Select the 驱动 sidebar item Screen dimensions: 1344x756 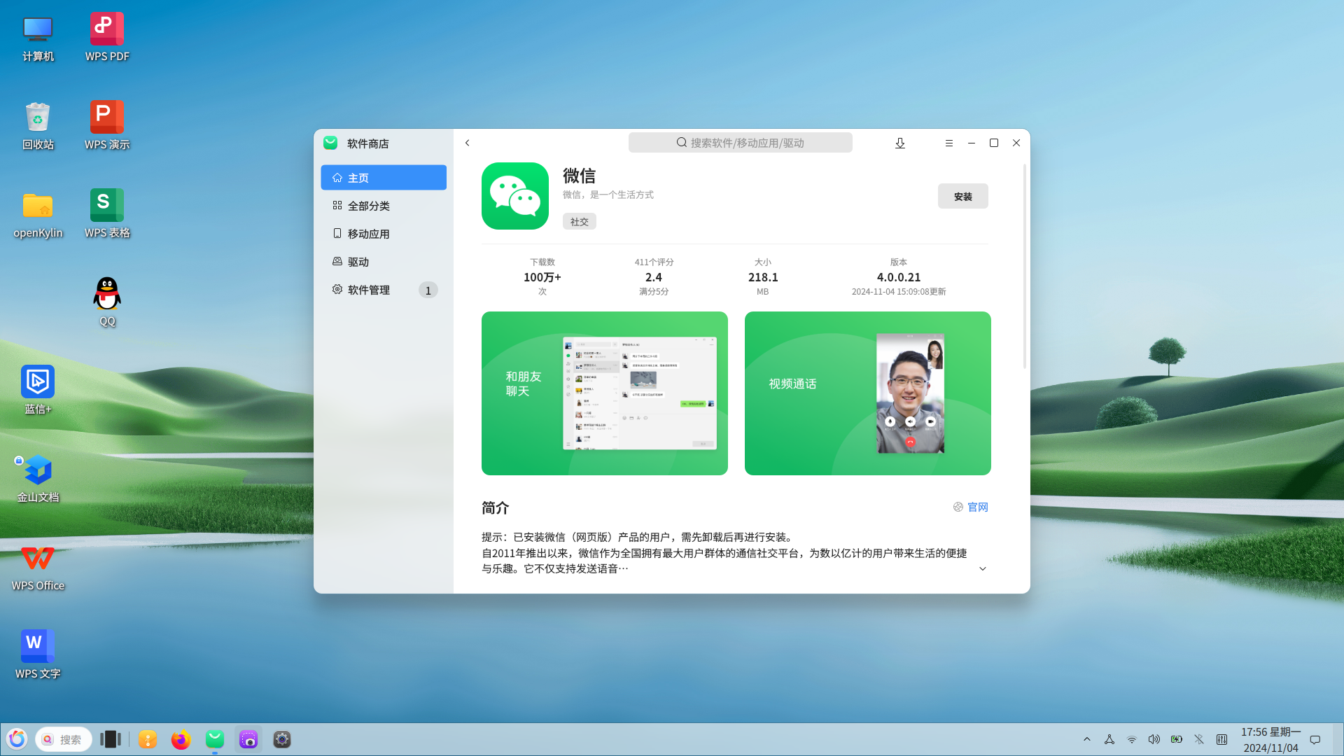[384, 262]
